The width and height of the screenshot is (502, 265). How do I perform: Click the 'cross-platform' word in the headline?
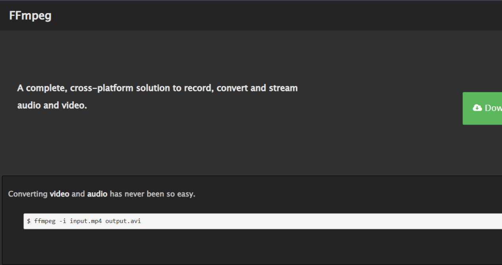point(102,88)
